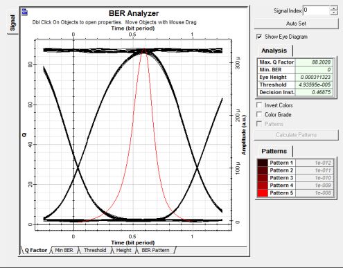The height and width of the screenshot is (268, 343).
Task: Open the Height tab
Action: coord(124,250)
